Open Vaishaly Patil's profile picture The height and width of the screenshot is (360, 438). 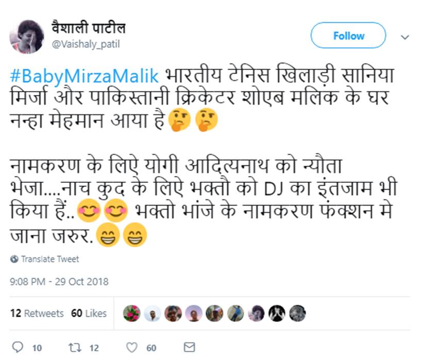[x=26, y=37]
